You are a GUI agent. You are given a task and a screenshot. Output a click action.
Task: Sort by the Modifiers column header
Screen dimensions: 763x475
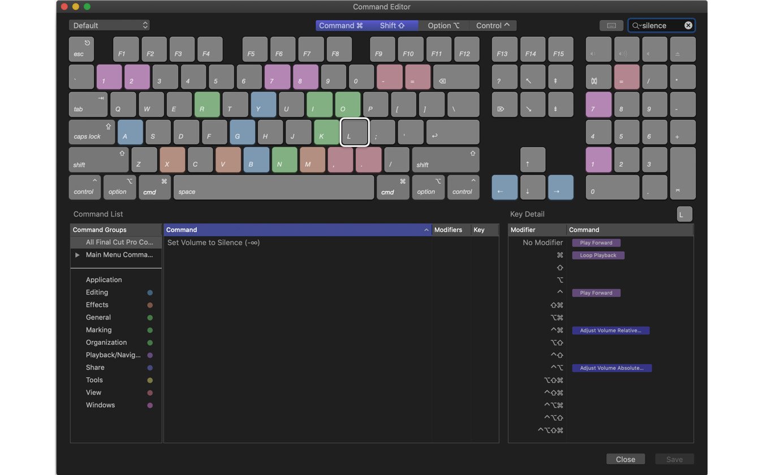click(451, 230)
